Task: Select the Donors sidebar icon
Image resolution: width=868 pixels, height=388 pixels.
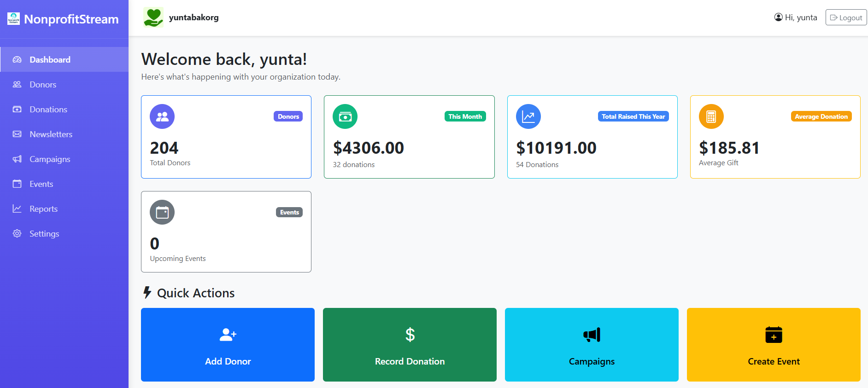Action: point(17,84)
